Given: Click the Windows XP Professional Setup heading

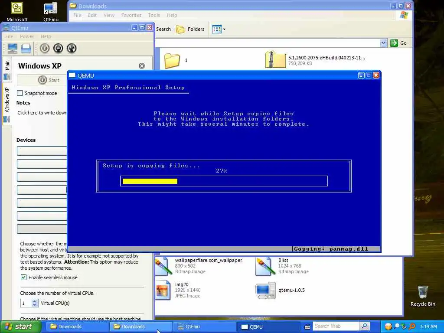Looking at the screenshot, I should [x=128, y=88].
